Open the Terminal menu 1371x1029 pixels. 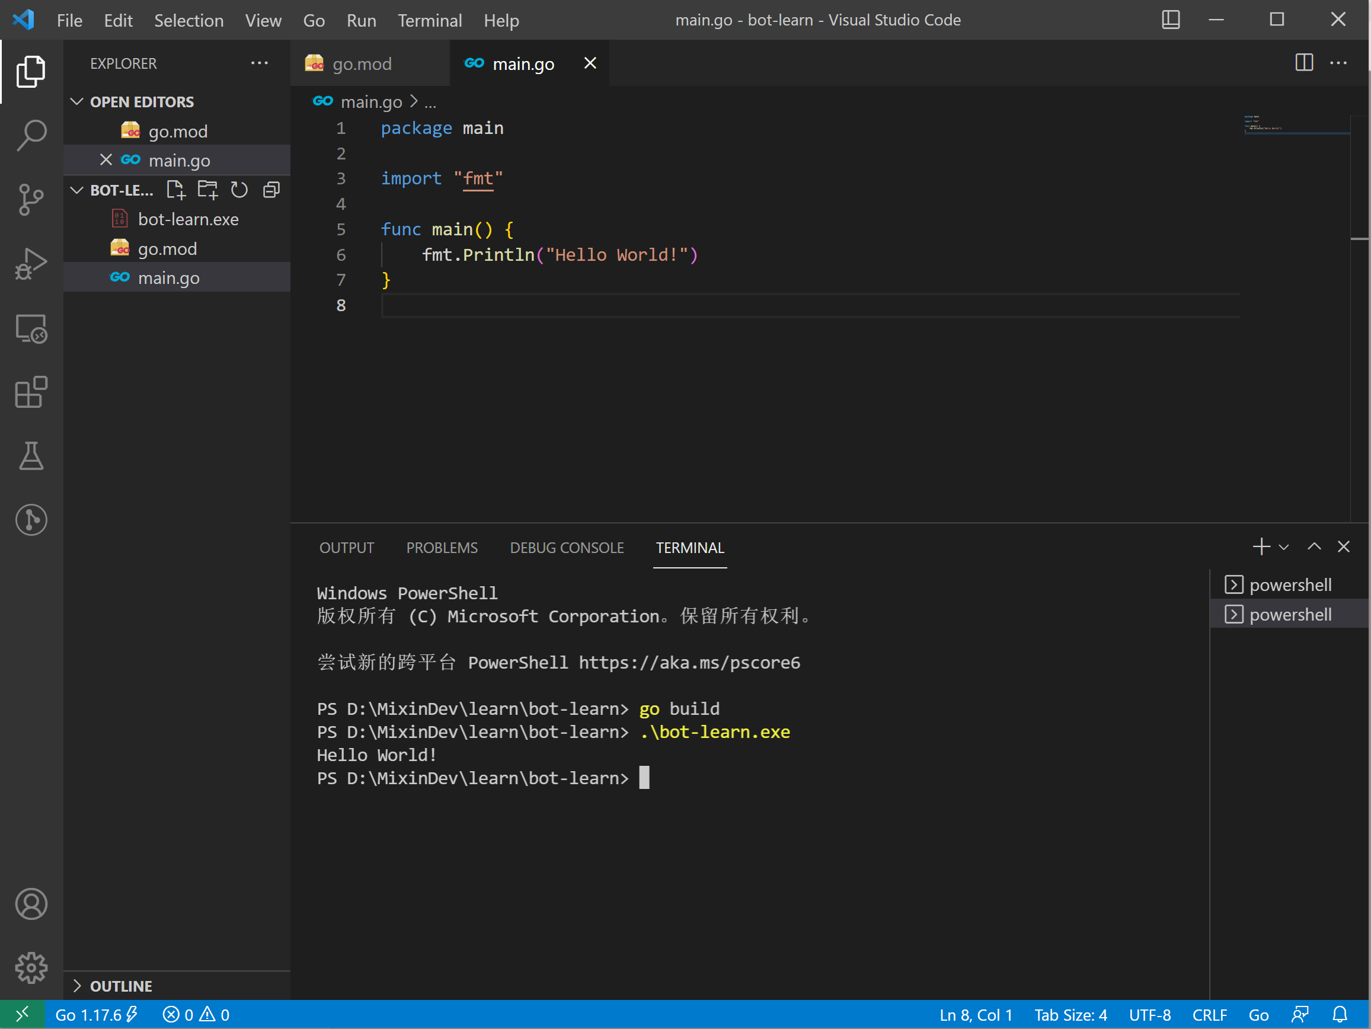coord(430,21)
